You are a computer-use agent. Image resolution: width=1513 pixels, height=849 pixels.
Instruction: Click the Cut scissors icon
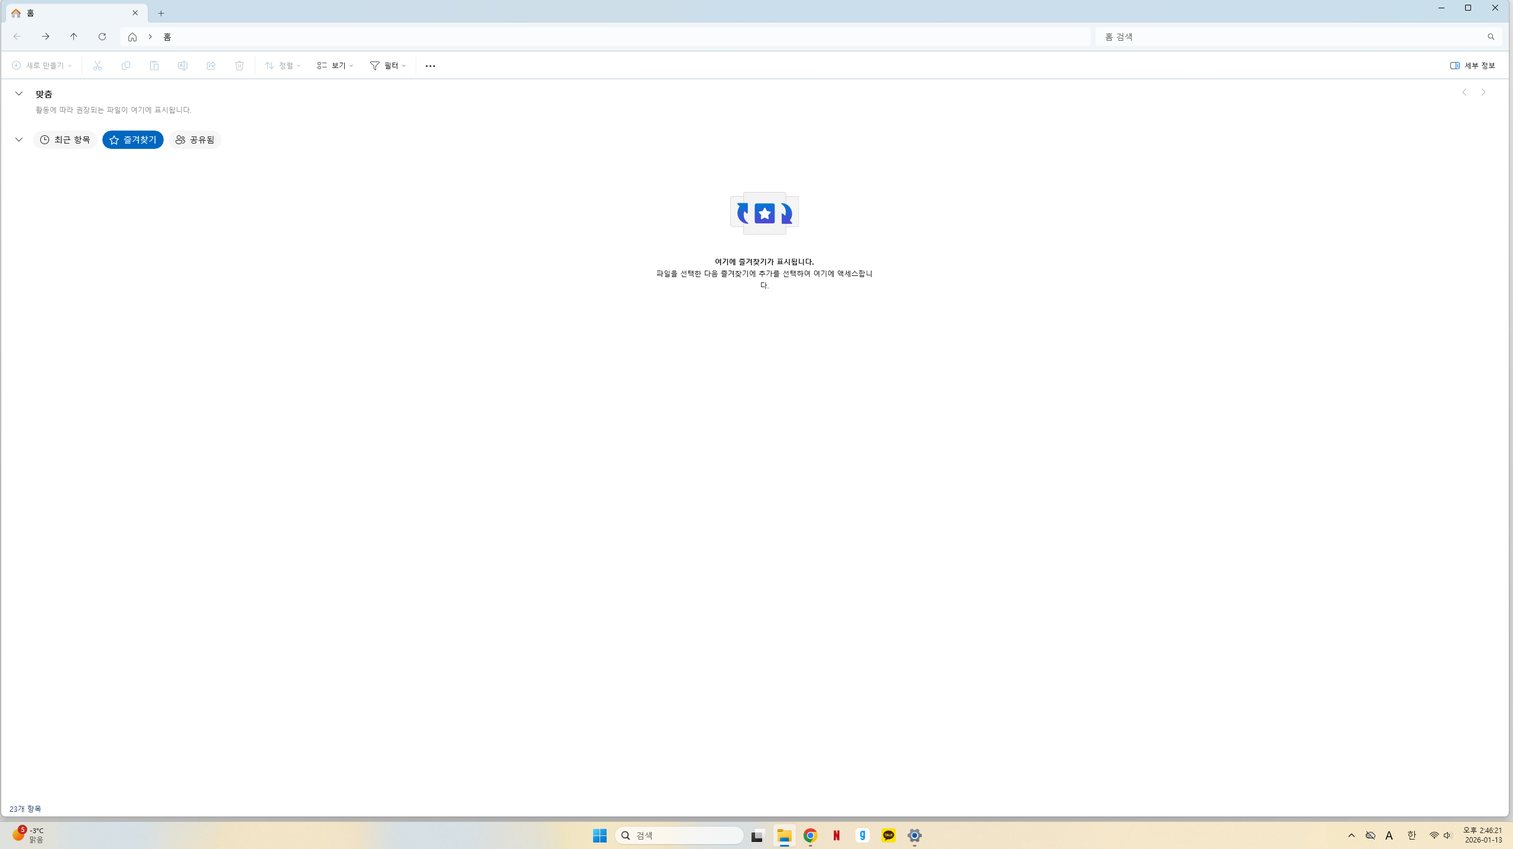click(98, 66)
